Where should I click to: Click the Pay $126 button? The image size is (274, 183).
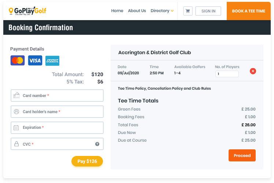(x=87, y=161)
